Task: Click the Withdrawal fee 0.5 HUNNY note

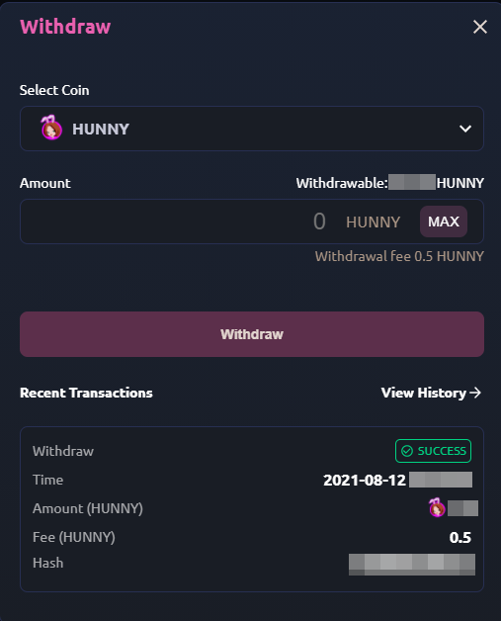Action: tap(399, 256)
